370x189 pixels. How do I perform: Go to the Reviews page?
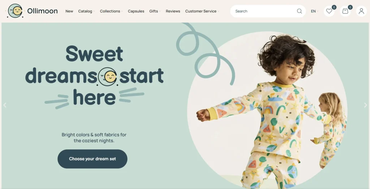(173, 11)
